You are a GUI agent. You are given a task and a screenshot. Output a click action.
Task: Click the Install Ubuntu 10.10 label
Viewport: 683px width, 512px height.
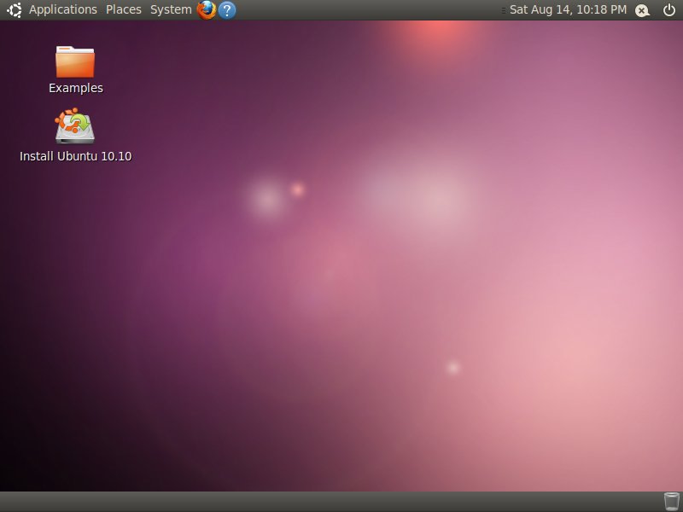pos(76,156)
